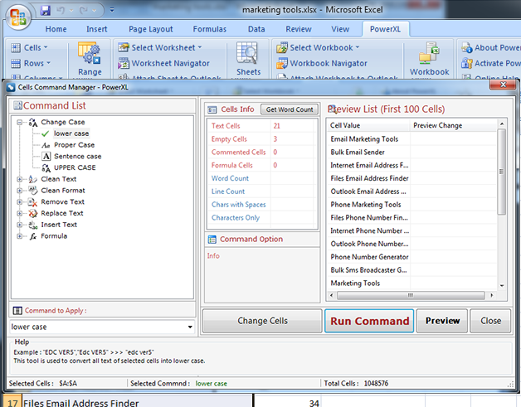This screenshot has width=521, height=407.
Task: Click preview list scroll down arrow
Action: point(502,286)
